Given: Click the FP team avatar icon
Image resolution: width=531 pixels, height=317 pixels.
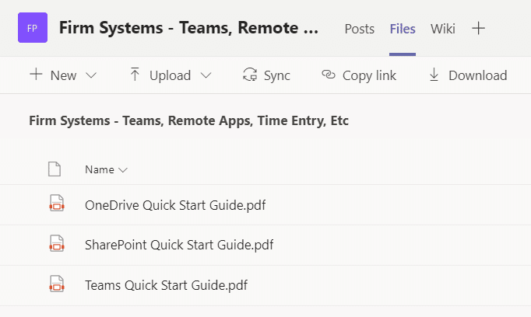Looking at the screenshot, I should tap(33, 28).
